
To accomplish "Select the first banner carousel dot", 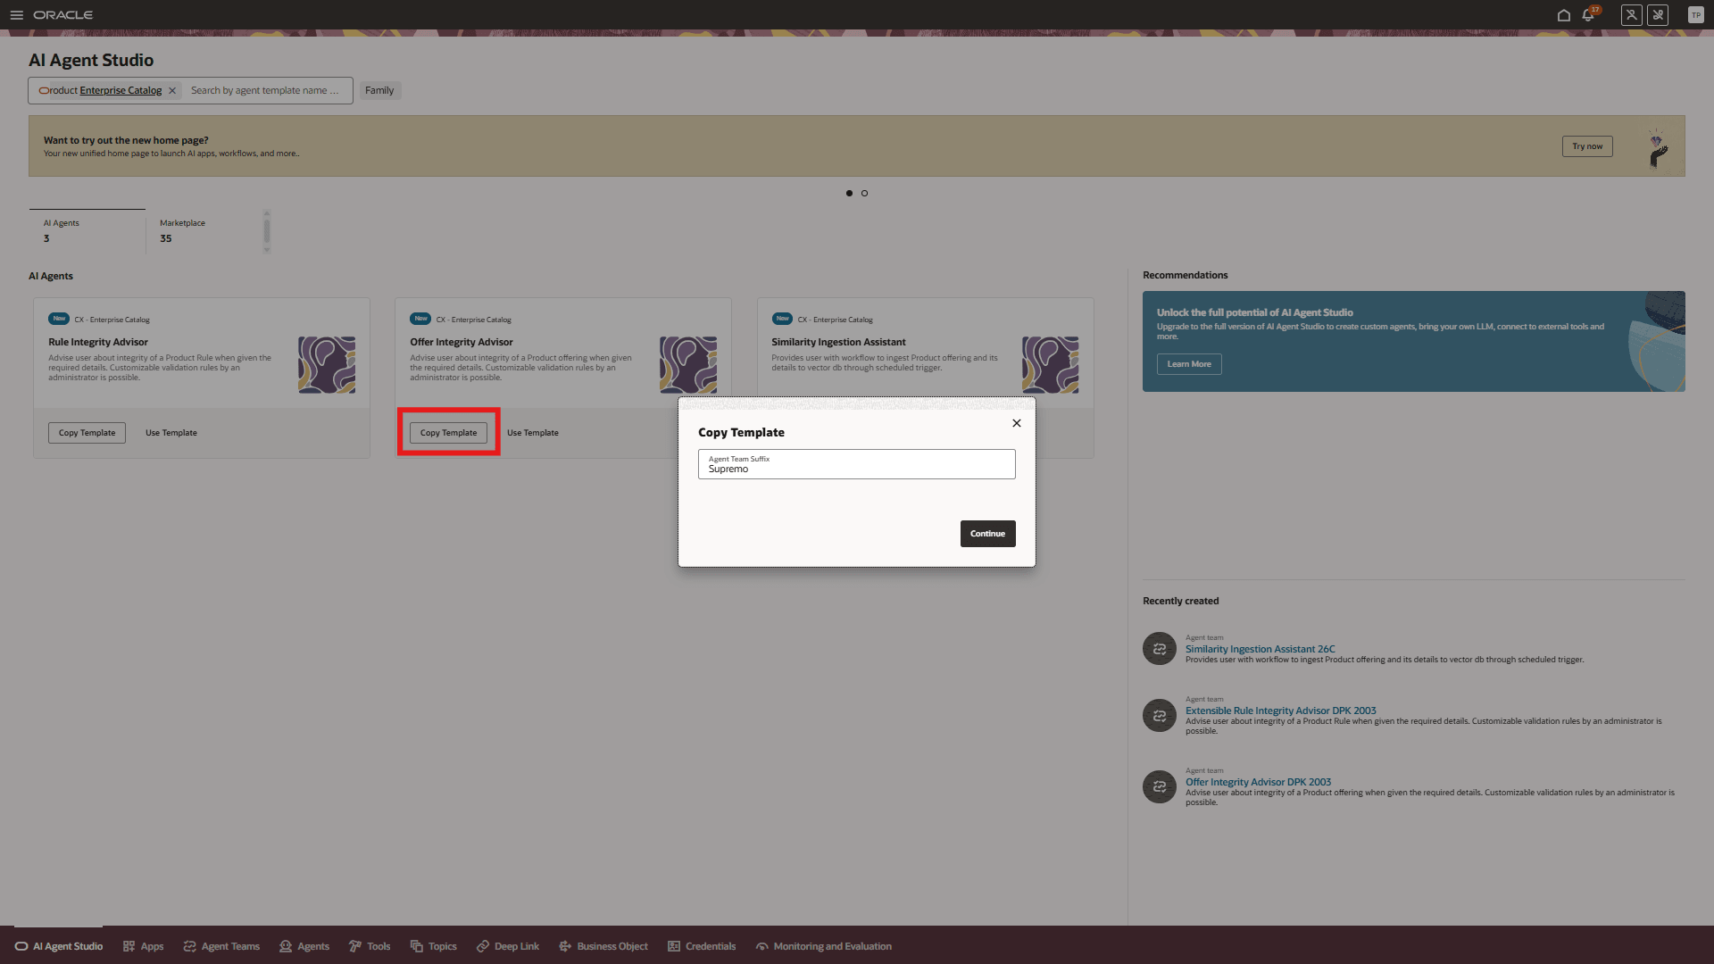I will pos(849,194).
